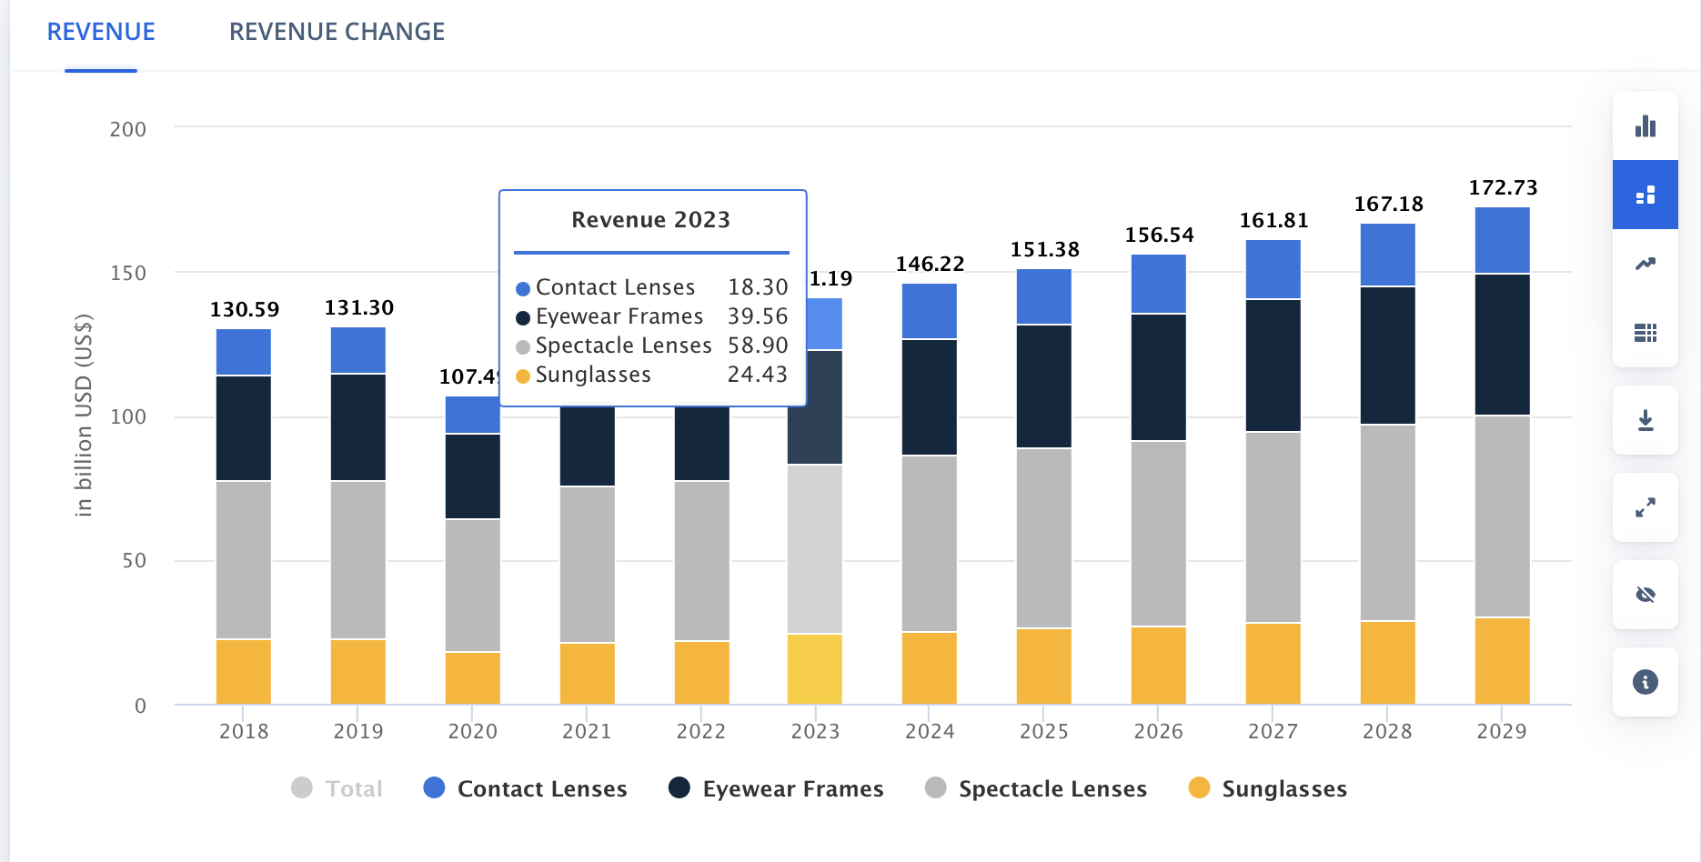The height and width of the screenshot is (862, 1701).
Task: Open the REVENUE tab
Action: (101, 32)
